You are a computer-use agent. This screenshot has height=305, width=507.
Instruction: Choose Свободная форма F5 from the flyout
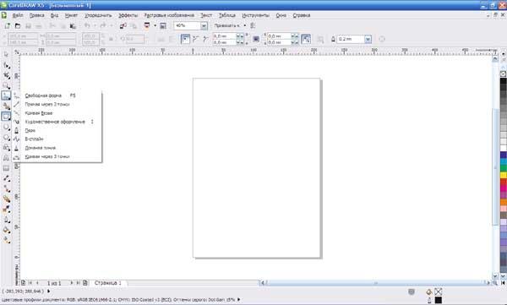click(57, 95)
